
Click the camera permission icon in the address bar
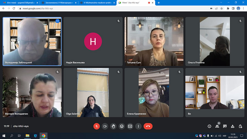[x=211, y=8]
